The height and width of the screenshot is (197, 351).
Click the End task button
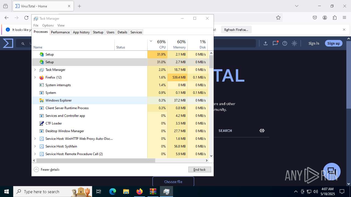point(200,170)
